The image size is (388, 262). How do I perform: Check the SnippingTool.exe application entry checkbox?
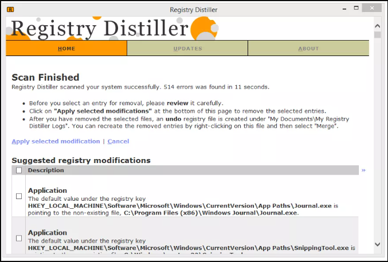[x=19, y=239]
